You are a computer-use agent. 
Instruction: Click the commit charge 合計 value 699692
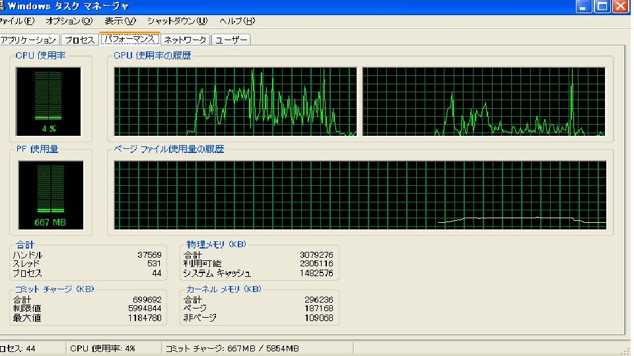coord(147,300)
